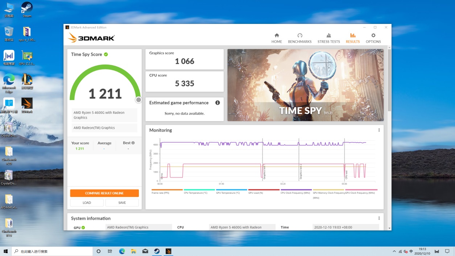Expand the system tray hidden icons chevron
This screenshot has width=455, height=256.
(394, 251)
